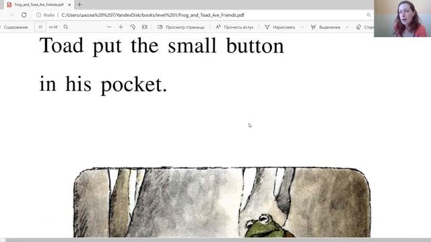Click the word "Toad" in the text
The height and width of the screenshot is (242, 431).
pyautogui.click(x=61, y=45)
